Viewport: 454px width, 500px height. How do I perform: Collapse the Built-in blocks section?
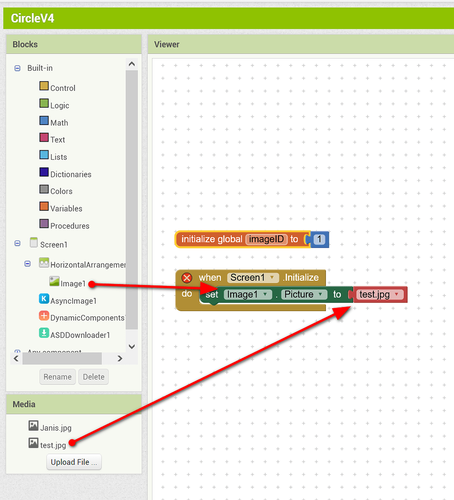pos(17,68)
